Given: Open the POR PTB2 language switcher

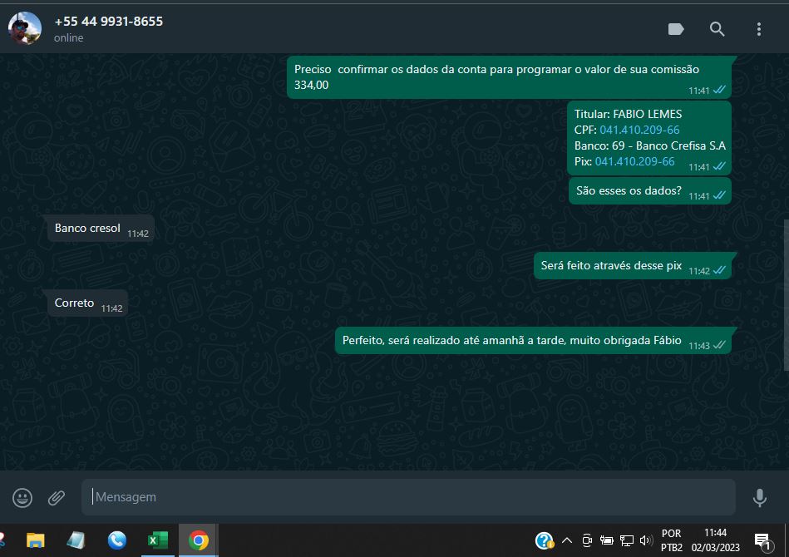Looking at the screenshot, I should pyautogui.click(x=672, y=540).
